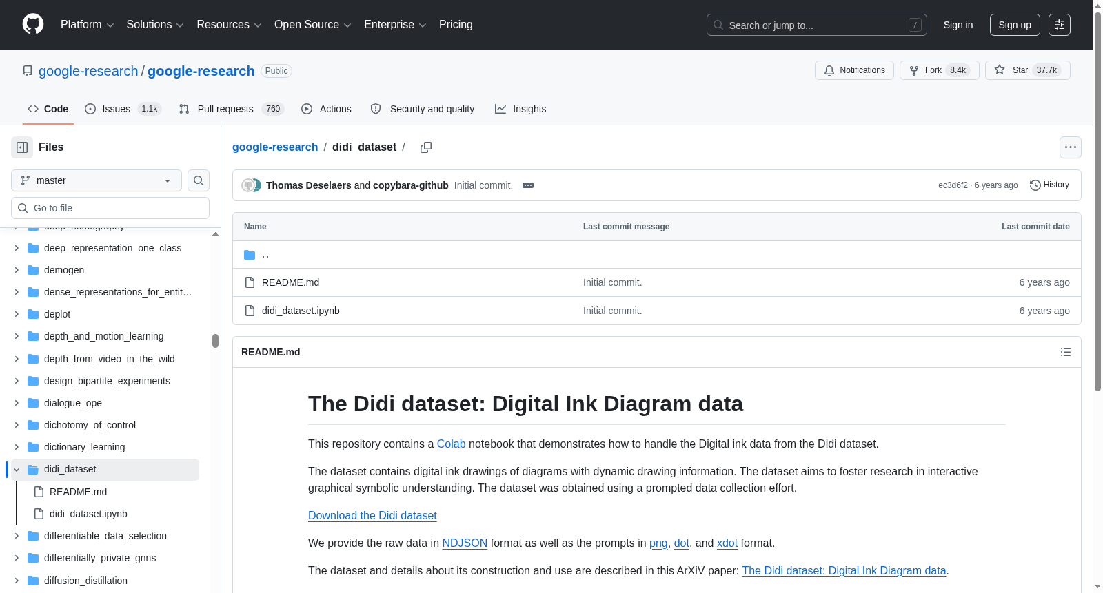Expand the deep_representation_one_class folder
The image size is (1103, 593).
click(17, 248)
